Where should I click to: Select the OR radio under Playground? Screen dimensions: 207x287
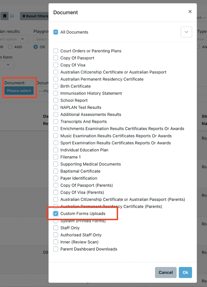(x=36, y=47)
